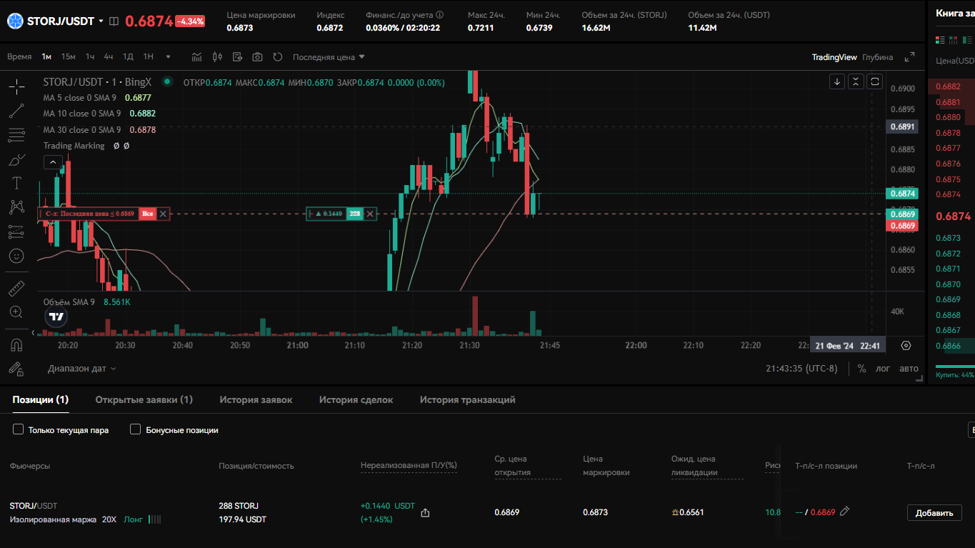Open the 'История транзакций' tab
Image resolution: width=975 pixels, height=548 pixels.
pyautogui.click(x=467, y=399)
